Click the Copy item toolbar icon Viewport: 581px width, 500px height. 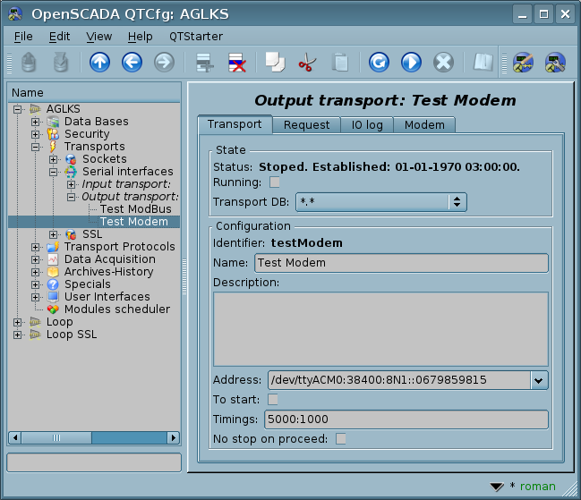click(275, 63)
